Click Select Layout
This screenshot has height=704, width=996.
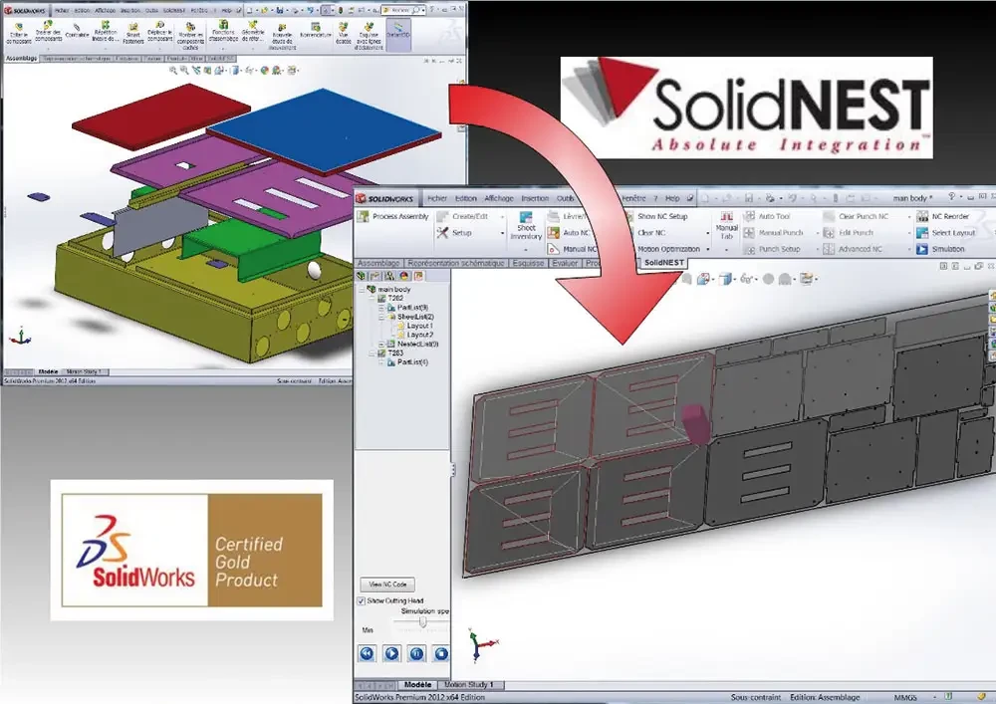tap(946, 233)
